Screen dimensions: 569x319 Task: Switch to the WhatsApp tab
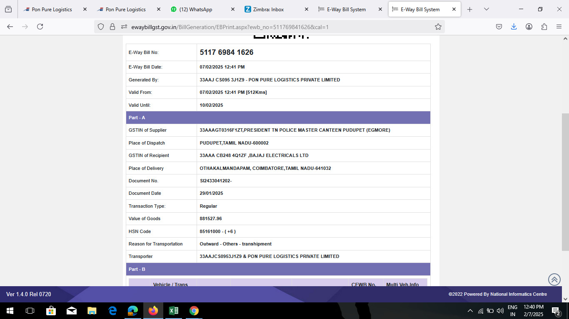coord(196,9)
